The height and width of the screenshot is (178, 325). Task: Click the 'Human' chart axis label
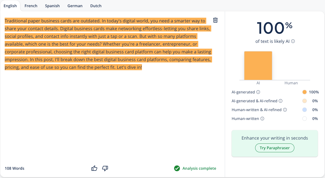(x=291, y=83)
